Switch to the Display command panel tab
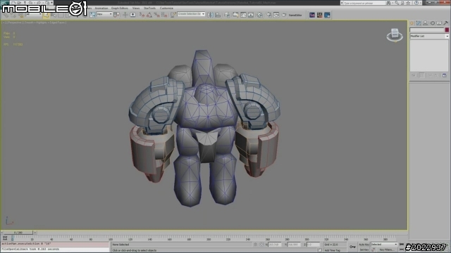This screenshot has height=253, width=451. click(439, 23)
